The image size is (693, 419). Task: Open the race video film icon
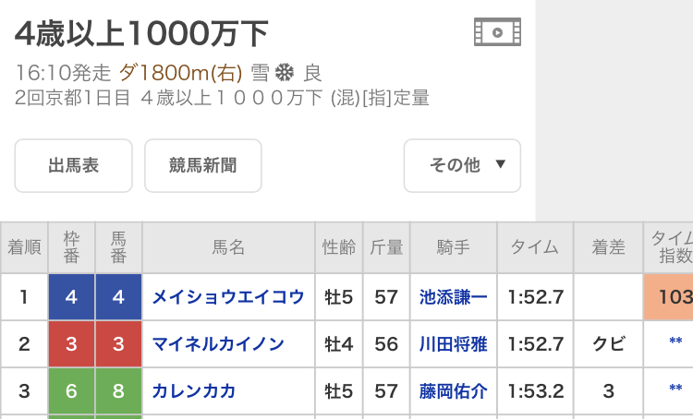click(x=497, y=31)
